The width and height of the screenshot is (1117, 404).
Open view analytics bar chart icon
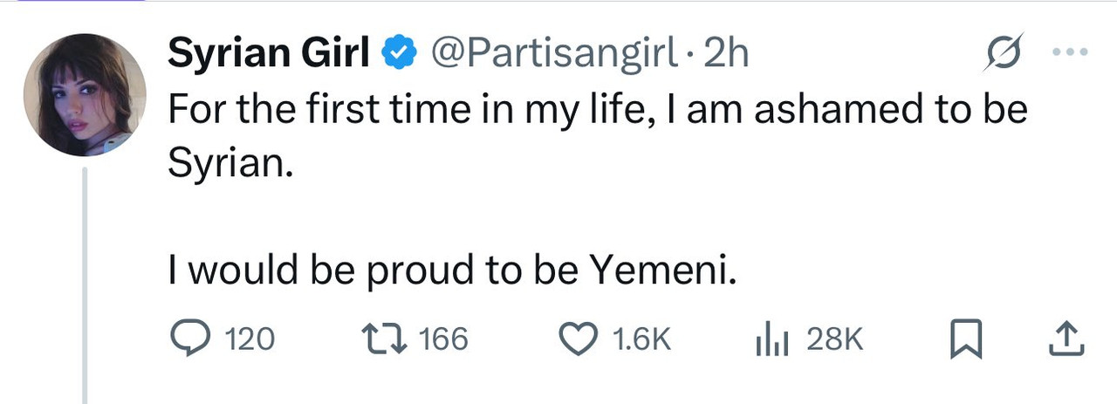[771, 340]
